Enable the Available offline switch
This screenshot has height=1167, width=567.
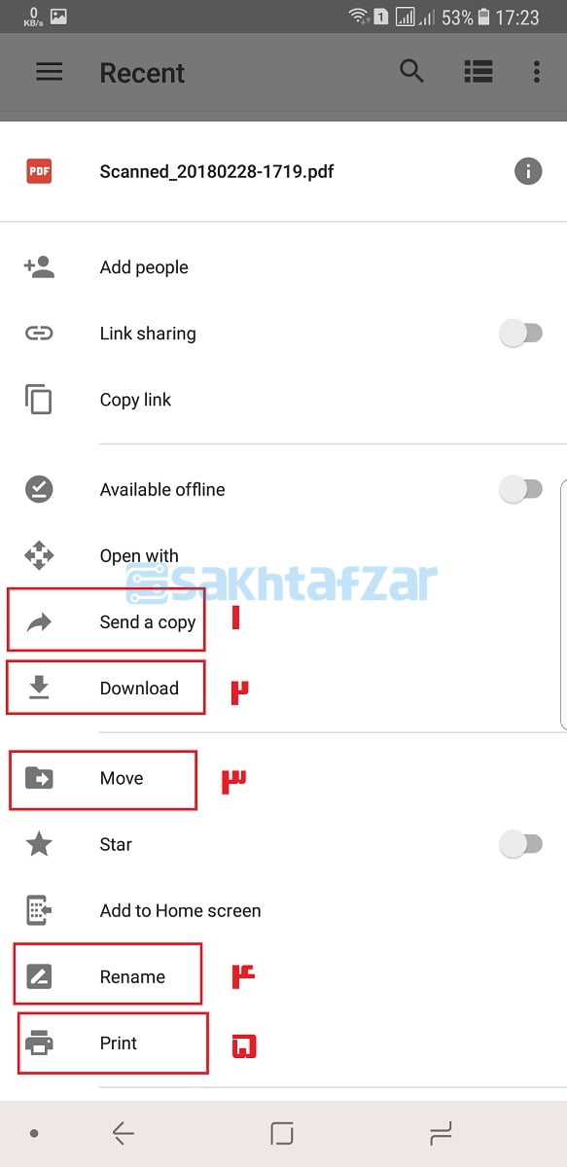click(520, 489)
